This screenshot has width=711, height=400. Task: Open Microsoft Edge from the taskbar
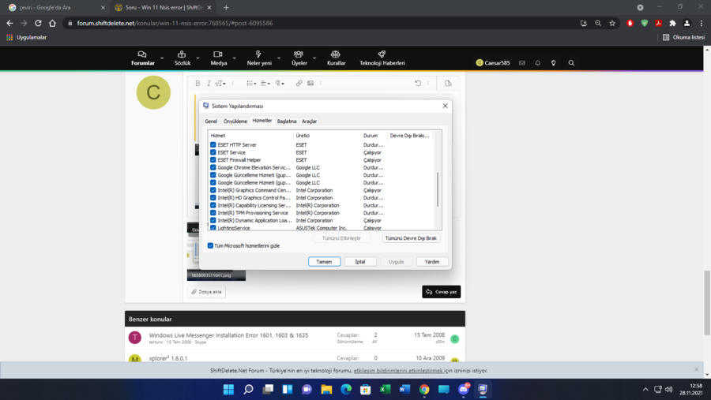coord(346,389)
